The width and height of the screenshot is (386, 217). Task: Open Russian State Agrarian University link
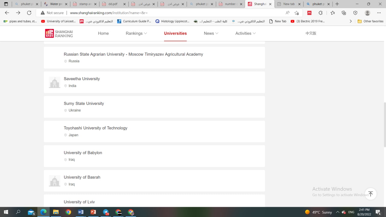[133, 54]
